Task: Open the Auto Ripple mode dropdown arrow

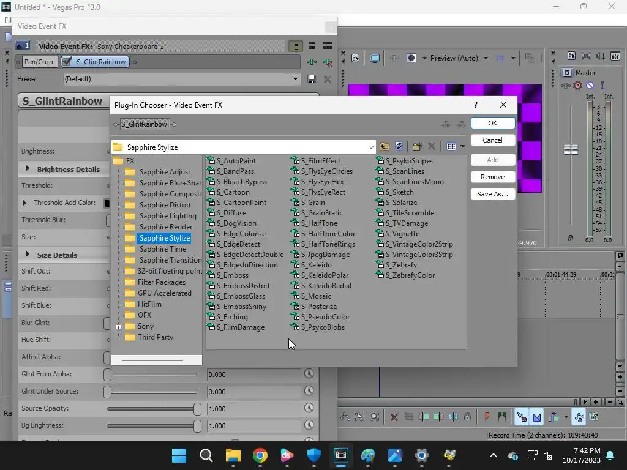Action: click(x=566, y=417)
